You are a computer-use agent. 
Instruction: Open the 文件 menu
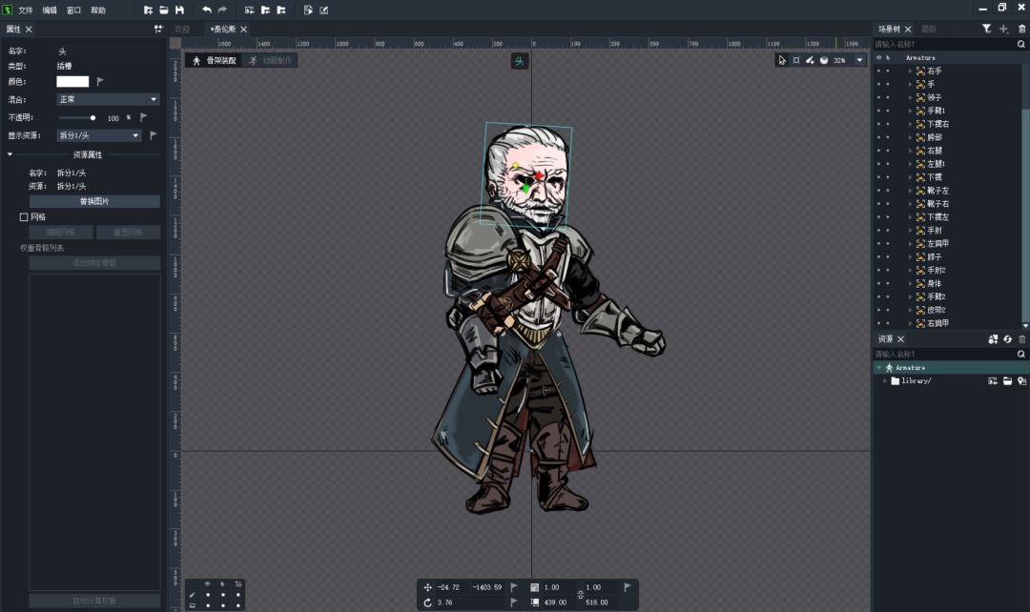click(x=25, y=10)
